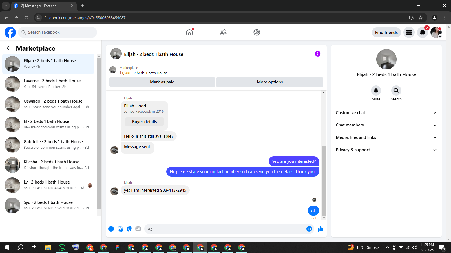This screenshot has height=253, width=451.
Task: Open the nine-dot Menu grid icon
Action: (409, 32)
